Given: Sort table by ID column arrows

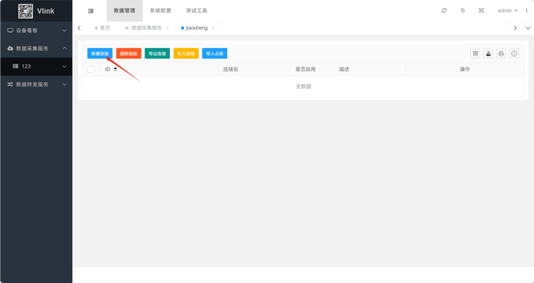Looking at the screenshot, I should (x=115, y=70).
